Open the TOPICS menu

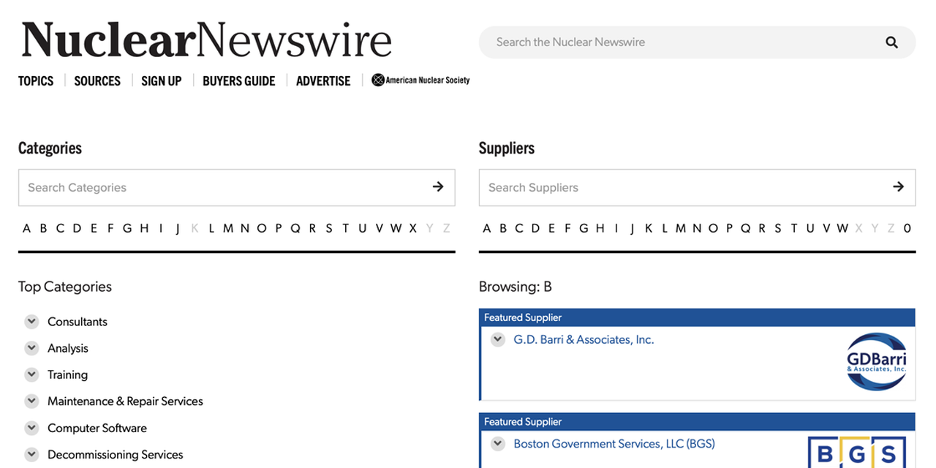35,80
